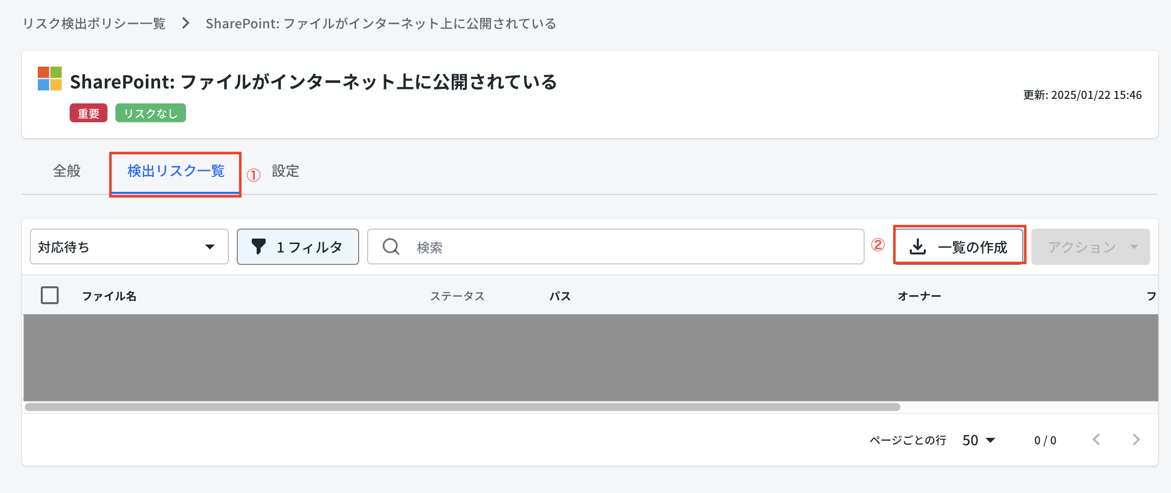Image resolution: width=1171 pixels, height=493 pixels.
Task: Switch to the 設定 tab
Action: (x=286, y=171)
